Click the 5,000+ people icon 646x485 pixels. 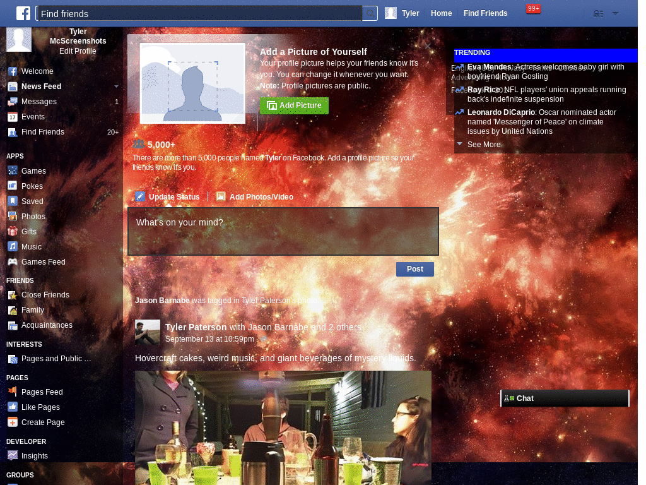pyautogui.click(x=138, y=145)
